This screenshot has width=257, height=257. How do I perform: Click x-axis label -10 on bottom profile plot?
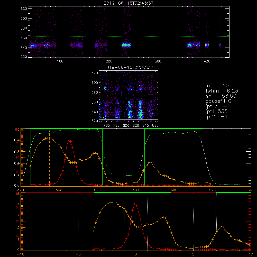(21, 254)
